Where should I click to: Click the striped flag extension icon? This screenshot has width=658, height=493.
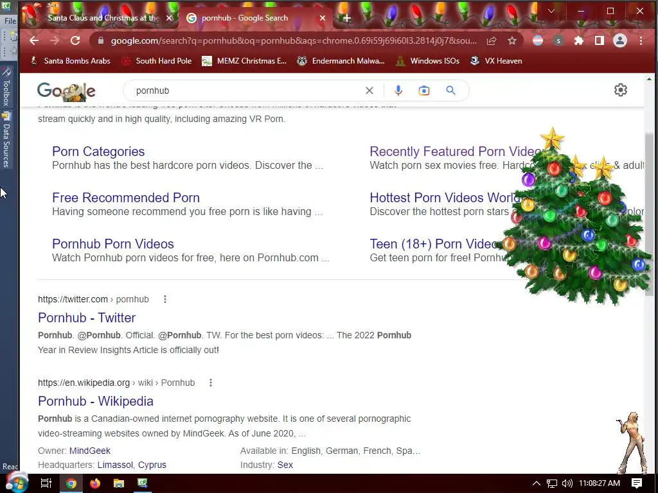[538, 40]
